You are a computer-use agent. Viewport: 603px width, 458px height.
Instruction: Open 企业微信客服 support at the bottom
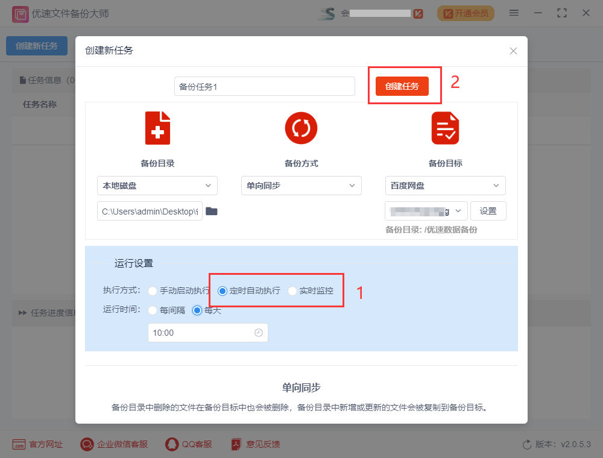114,444
